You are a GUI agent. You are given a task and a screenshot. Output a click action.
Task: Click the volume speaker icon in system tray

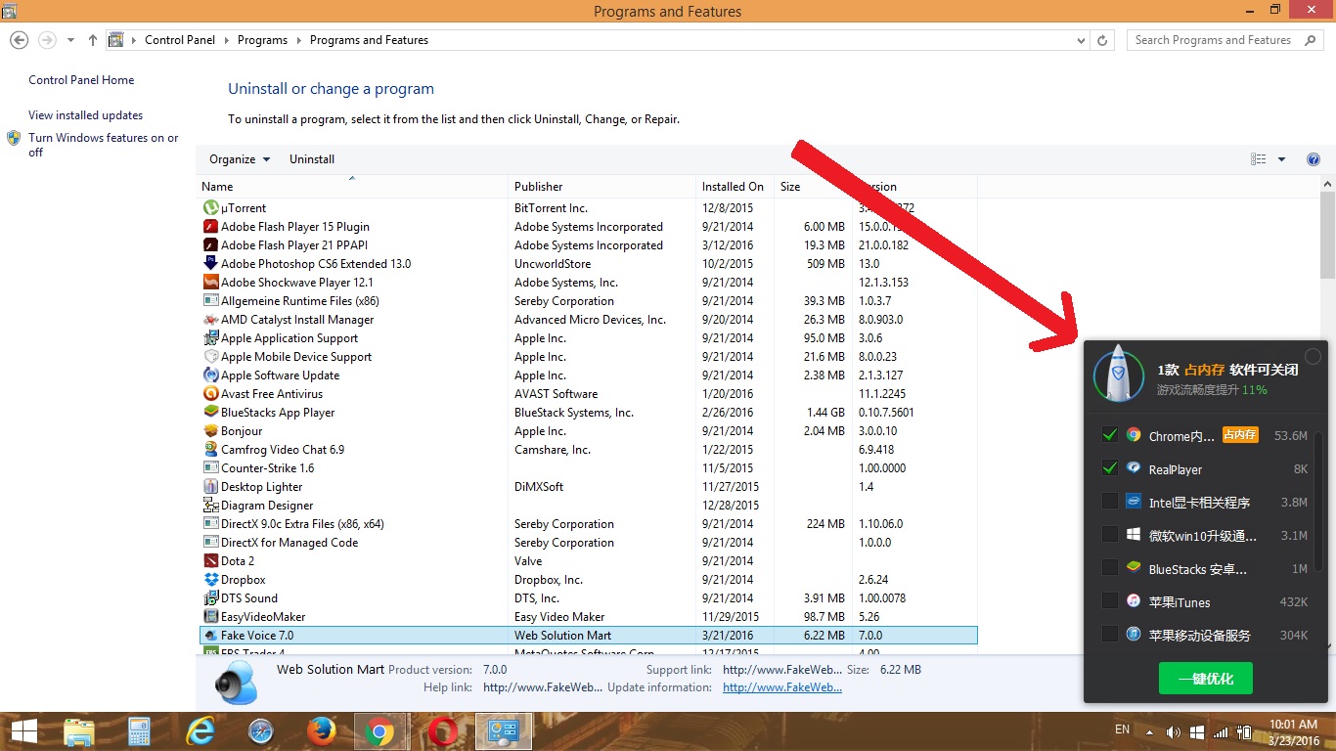coord(1172,731)
